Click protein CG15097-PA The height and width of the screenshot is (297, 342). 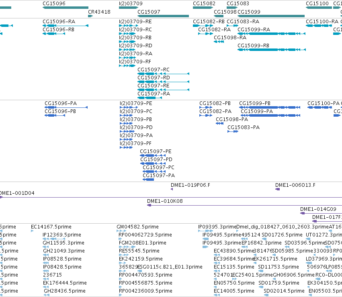coord(159,176)
